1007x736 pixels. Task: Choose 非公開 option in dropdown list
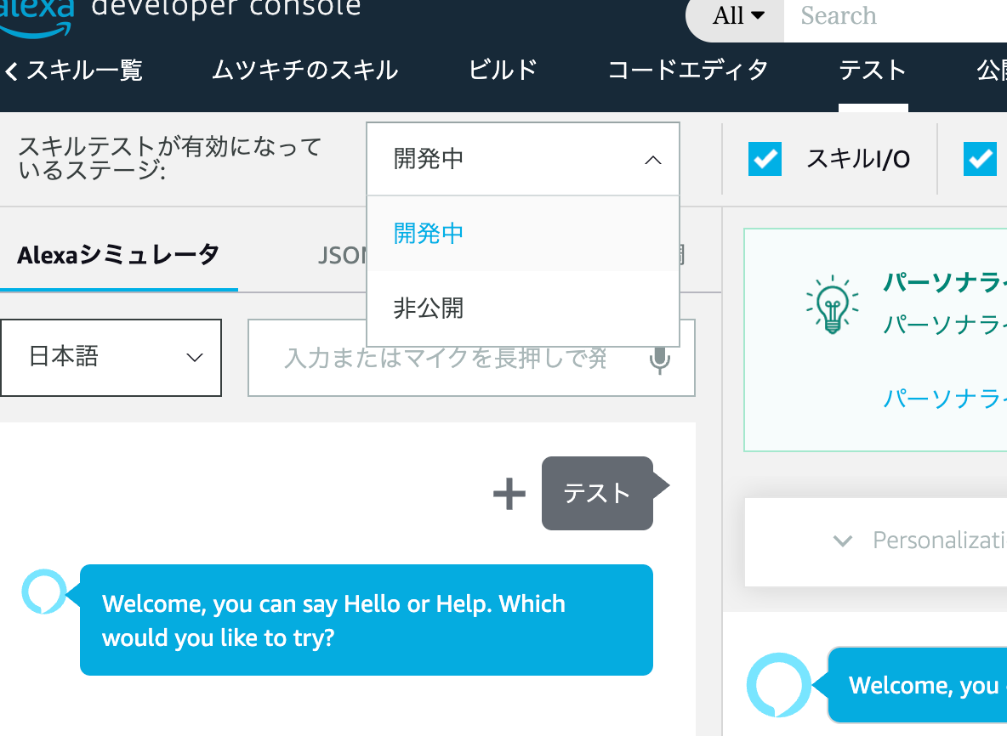523,308
